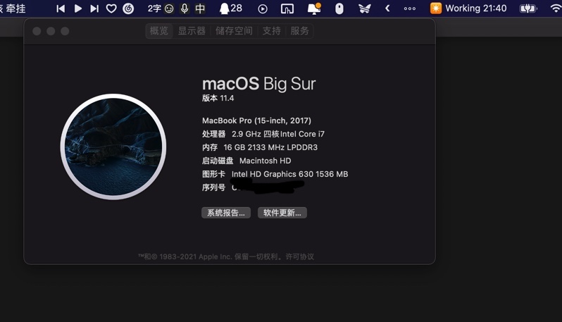Click the heart favorite icon
Image resolution: width=562 pixels, height=322 pixels.
tap(111, 8)
